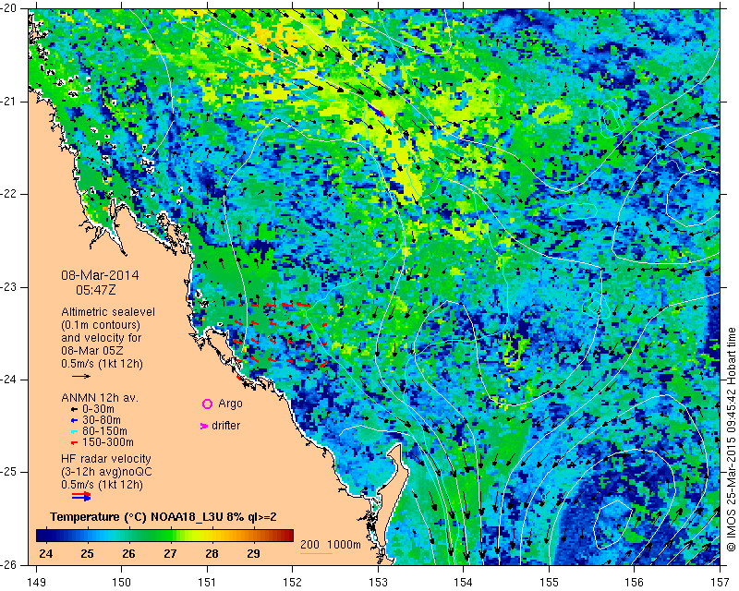Click the date text '08-Mar-2014'
This screenshot has width=739, height=591.
(x=100, y=275)
